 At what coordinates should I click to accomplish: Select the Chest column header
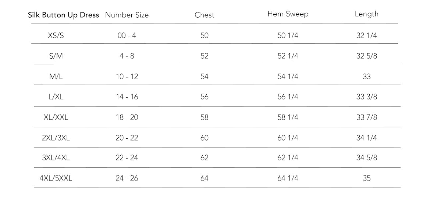[x=204, y=15]
